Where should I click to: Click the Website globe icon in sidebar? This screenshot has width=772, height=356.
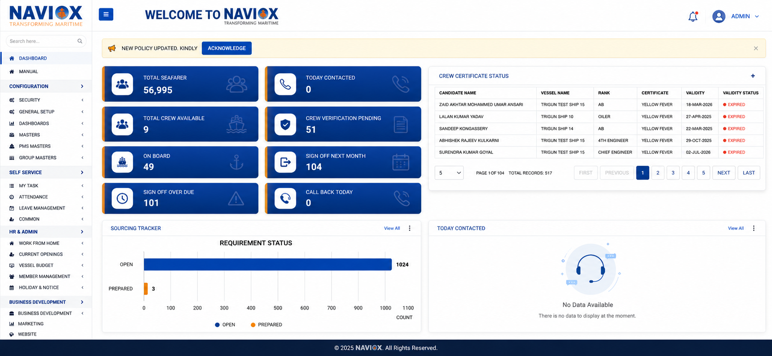[x=12, y=334]
